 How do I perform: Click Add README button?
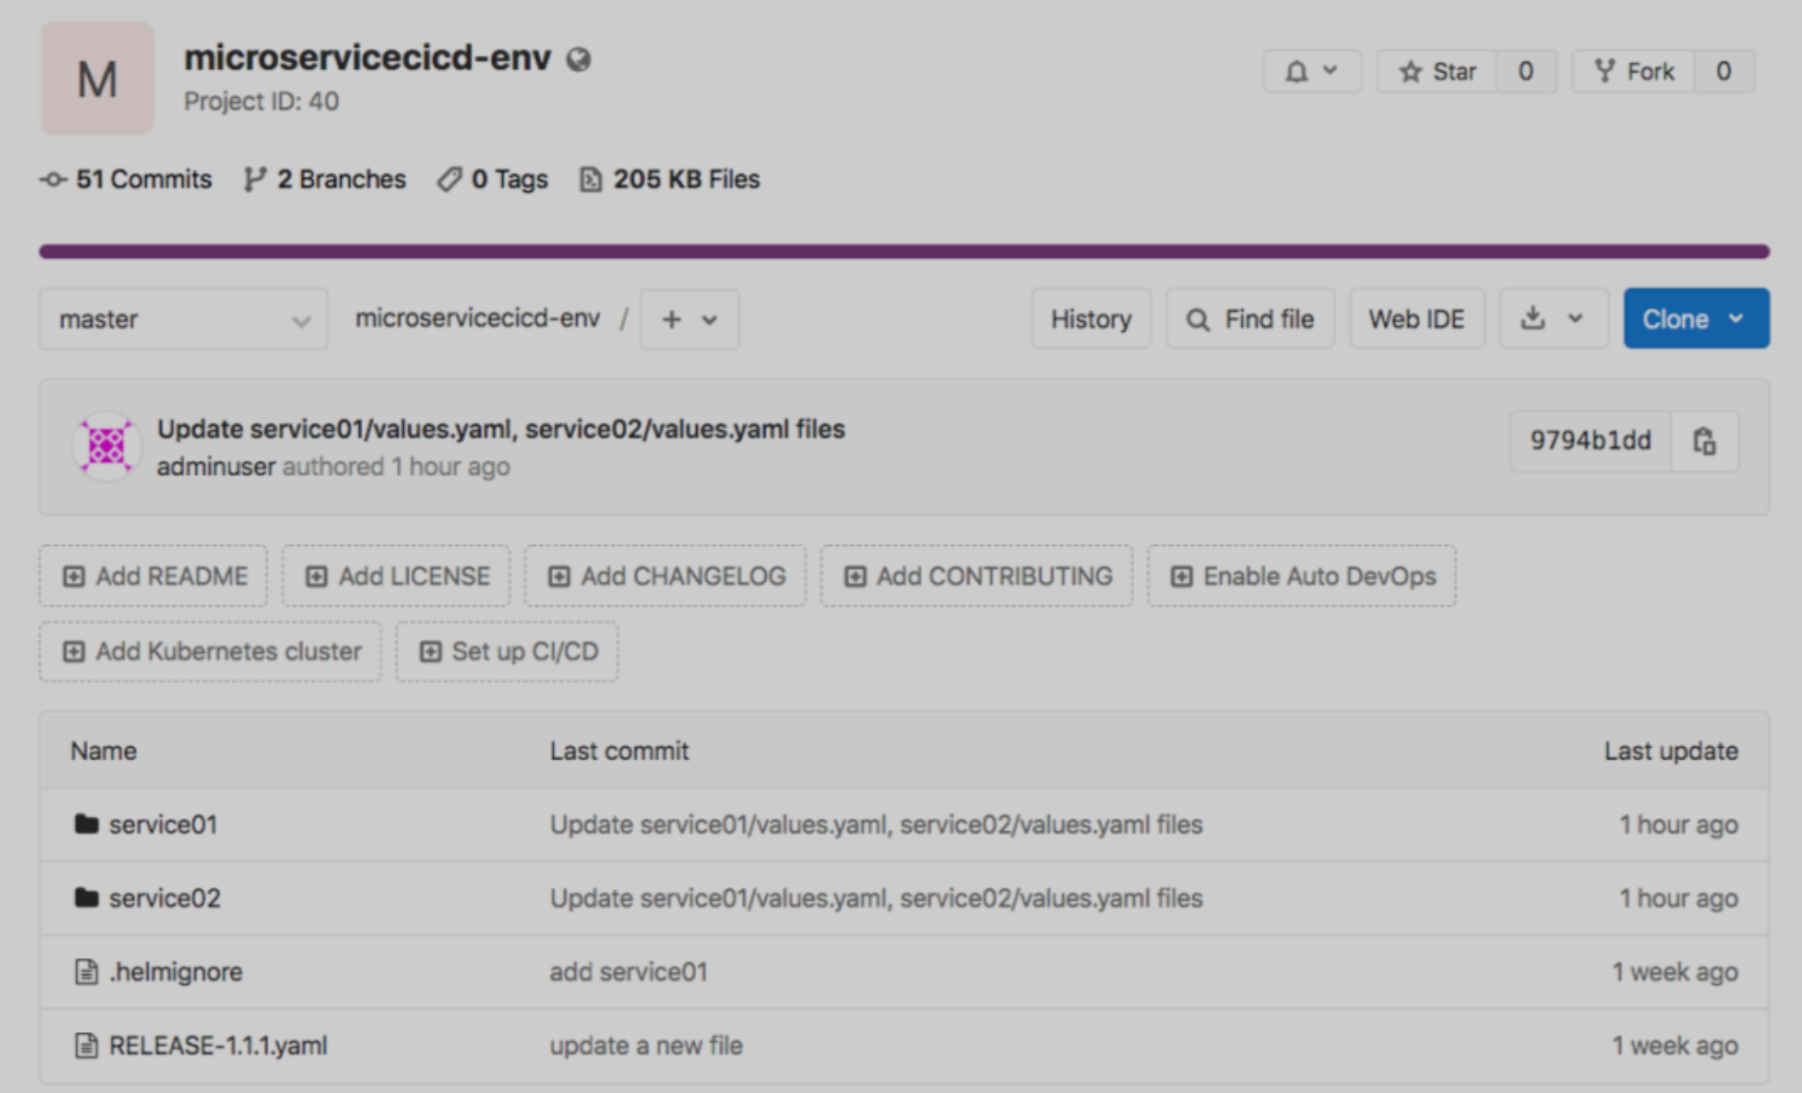153,576
